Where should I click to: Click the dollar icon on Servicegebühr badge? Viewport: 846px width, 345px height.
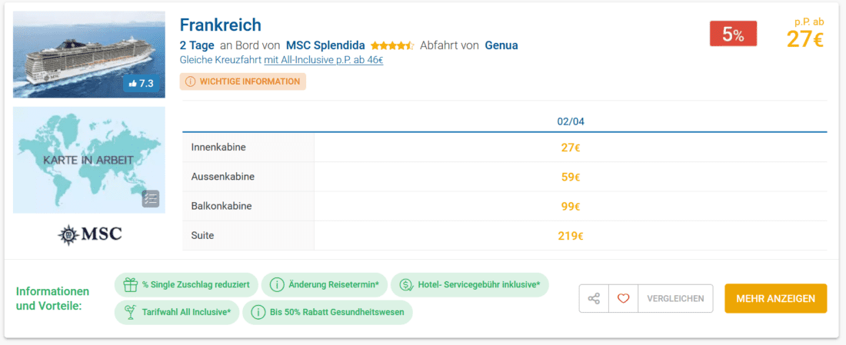point(405,284)
